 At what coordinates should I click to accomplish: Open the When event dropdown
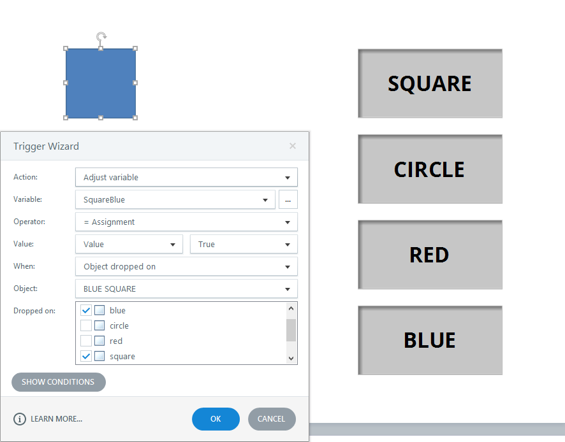point(186,267)
